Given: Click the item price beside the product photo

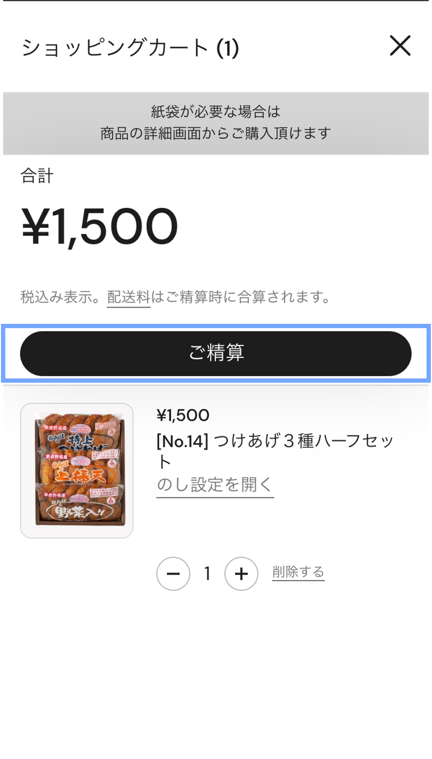Looking at the screenshot, I should (x=183, y=415).
